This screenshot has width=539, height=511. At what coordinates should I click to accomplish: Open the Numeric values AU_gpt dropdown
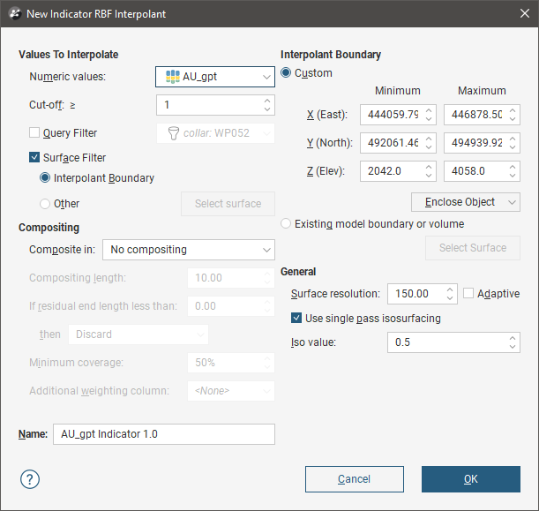coord(215,77)
